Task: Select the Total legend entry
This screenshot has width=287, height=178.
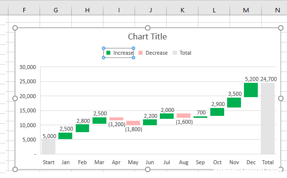Action: point(182,53)
